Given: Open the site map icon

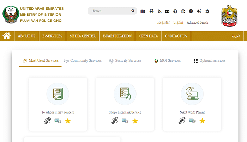Looking at the screenshot, I should point(143,11).
